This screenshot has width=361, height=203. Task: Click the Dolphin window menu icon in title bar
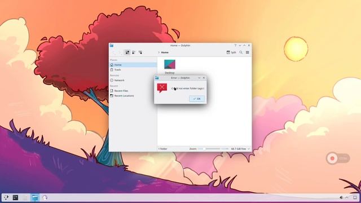112,46
